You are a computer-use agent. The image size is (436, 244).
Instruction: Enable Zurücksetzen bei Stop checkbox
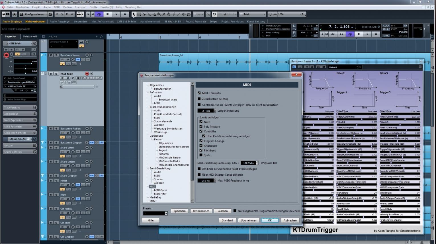[x=199, y=99]
